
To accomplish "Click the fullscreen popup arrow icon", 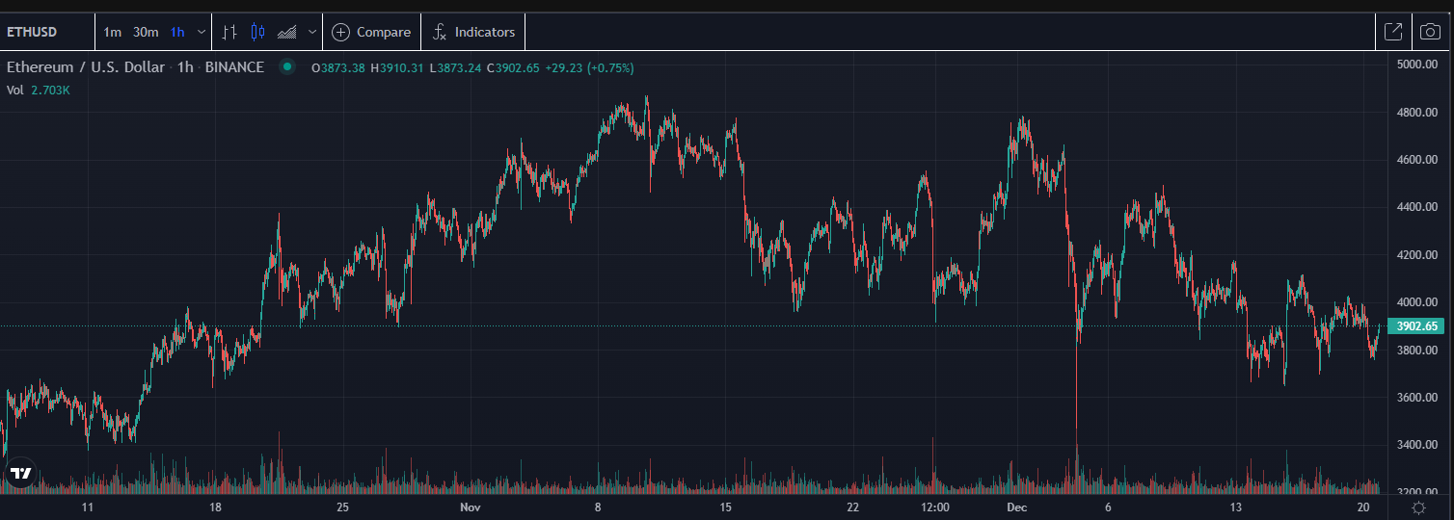I will pyautogui.click(x=1393, y=32).
